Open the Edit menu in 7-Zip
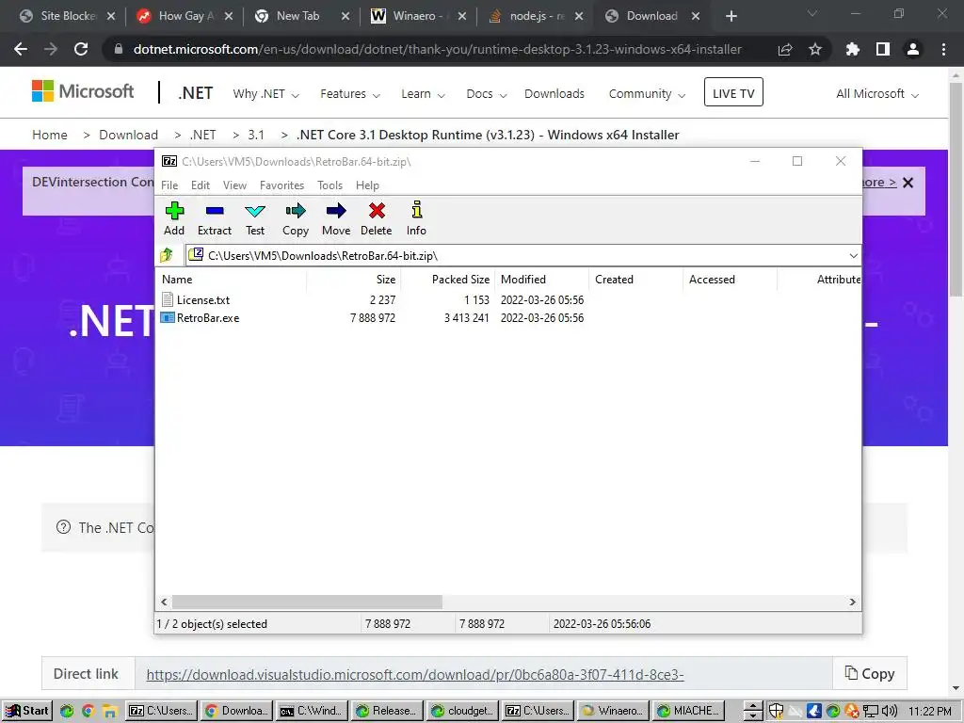The width and height of the screenshot is (964, 723). click(x=201, y=185)
